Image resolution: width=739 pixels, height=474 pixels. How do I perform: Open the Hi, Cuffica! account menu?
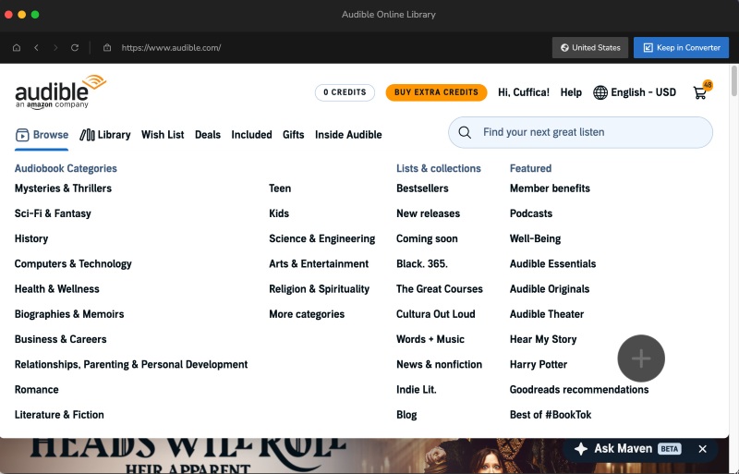coord(524,92)
